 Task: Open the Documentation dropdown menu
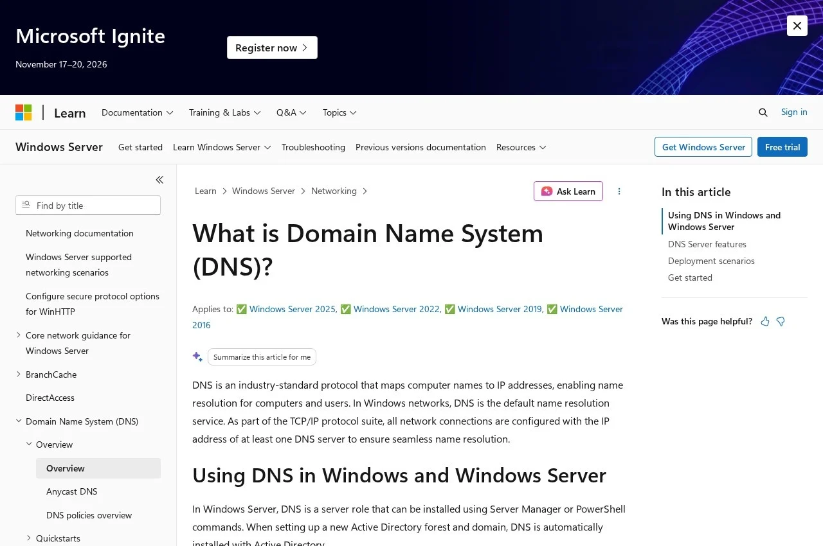tap(138, 112)
